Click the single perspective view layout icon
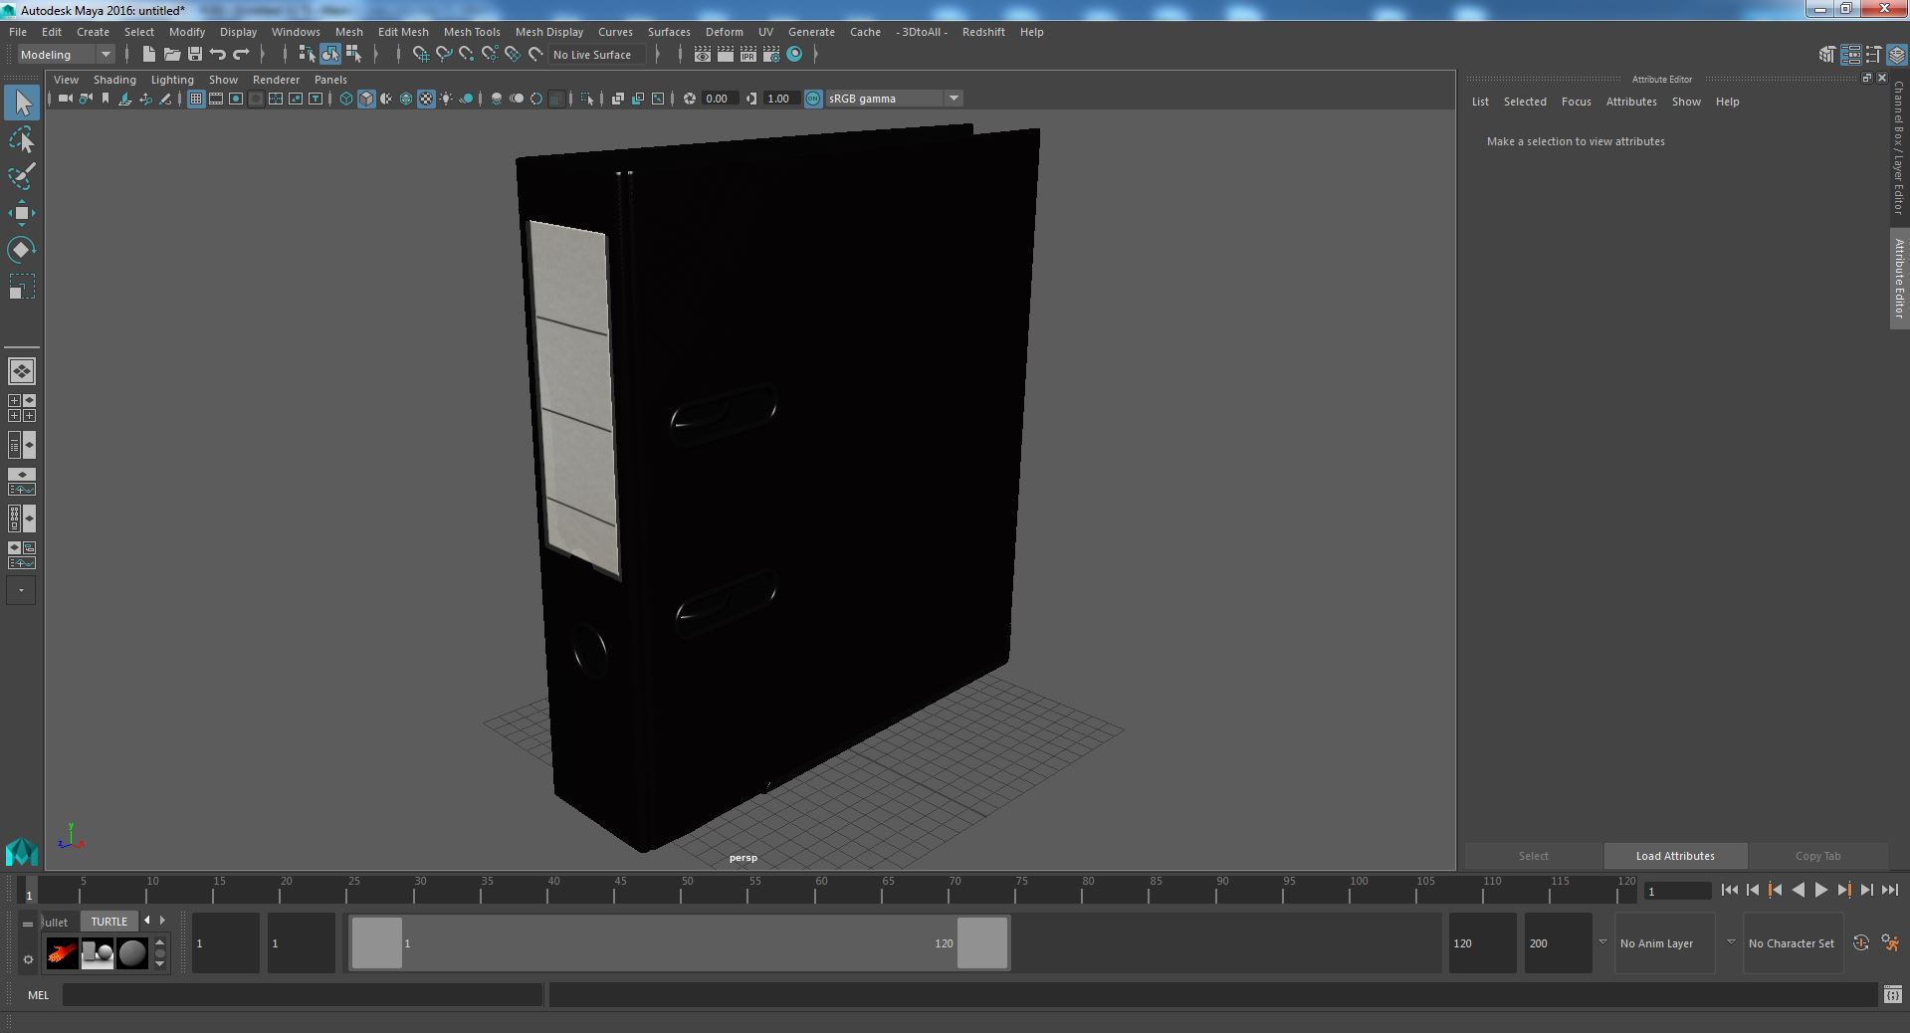The image size is (1910, 1033). 22,371
